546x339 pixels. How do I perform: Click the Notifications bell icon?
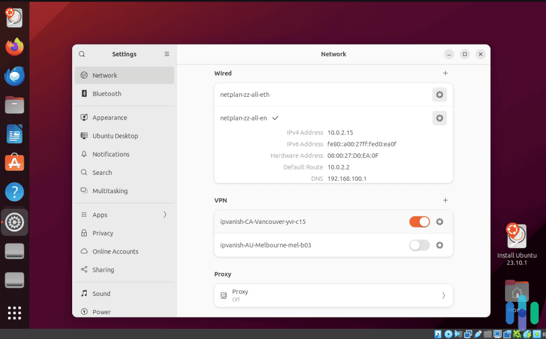point(83,154)
